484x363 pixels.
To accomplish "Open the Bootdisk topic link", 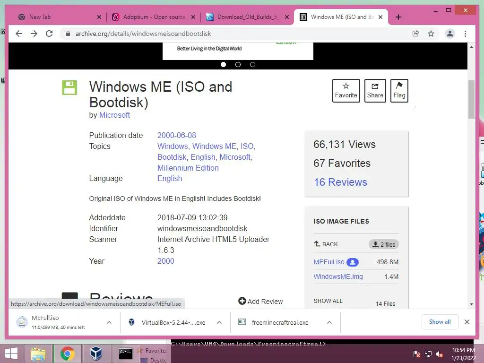I will 172,157.
